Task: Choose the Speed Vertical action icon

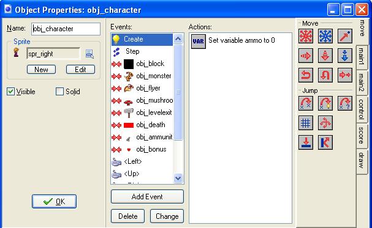Action: (325, 56)
